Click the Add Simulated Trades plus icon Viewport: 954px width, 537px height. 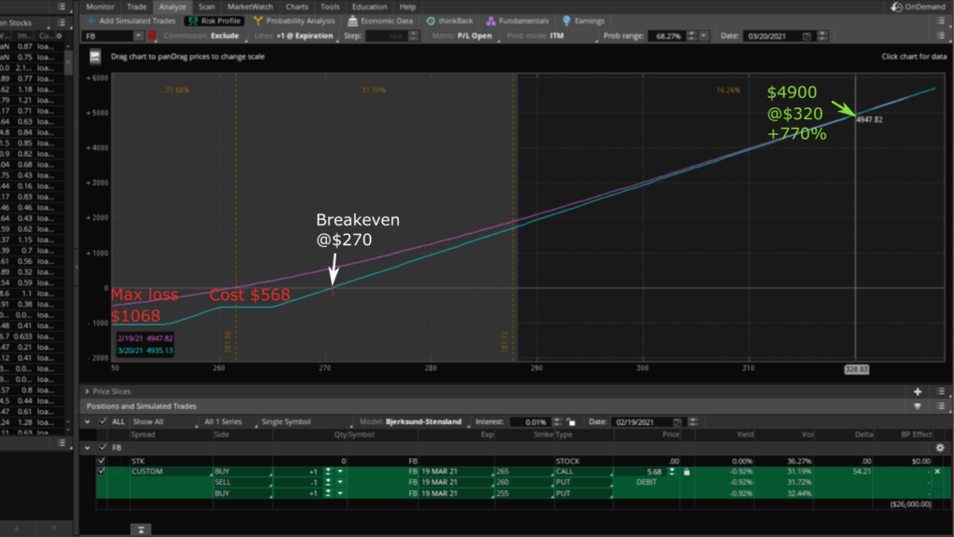click(x=91, y=21)
